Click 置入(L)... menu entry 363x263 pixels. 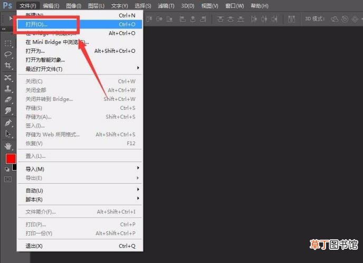[80, 156]
